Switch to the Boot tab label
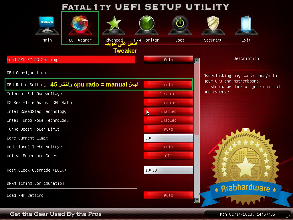This screenshot has width=293, height=220. 180,40
